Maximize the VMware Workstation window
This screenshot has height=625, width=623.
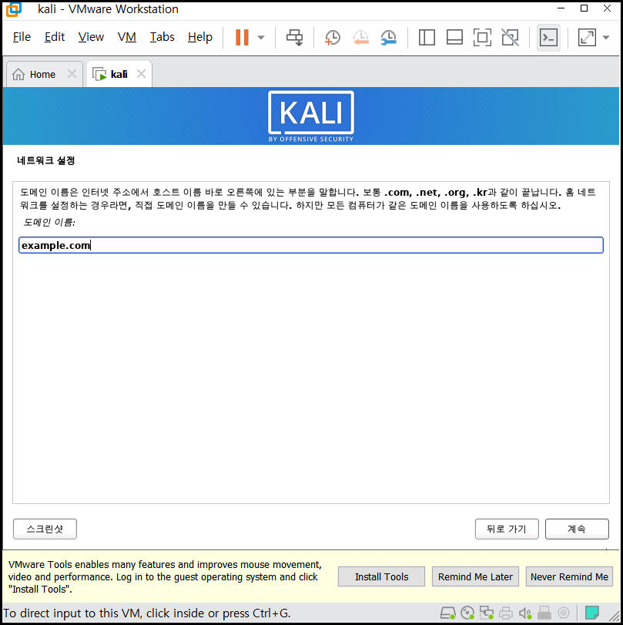coord(584,8)
